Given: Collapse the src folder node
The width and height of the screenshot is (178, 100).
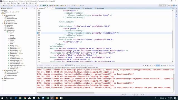Looking at the screenshot, I should (x=1, y=14).
